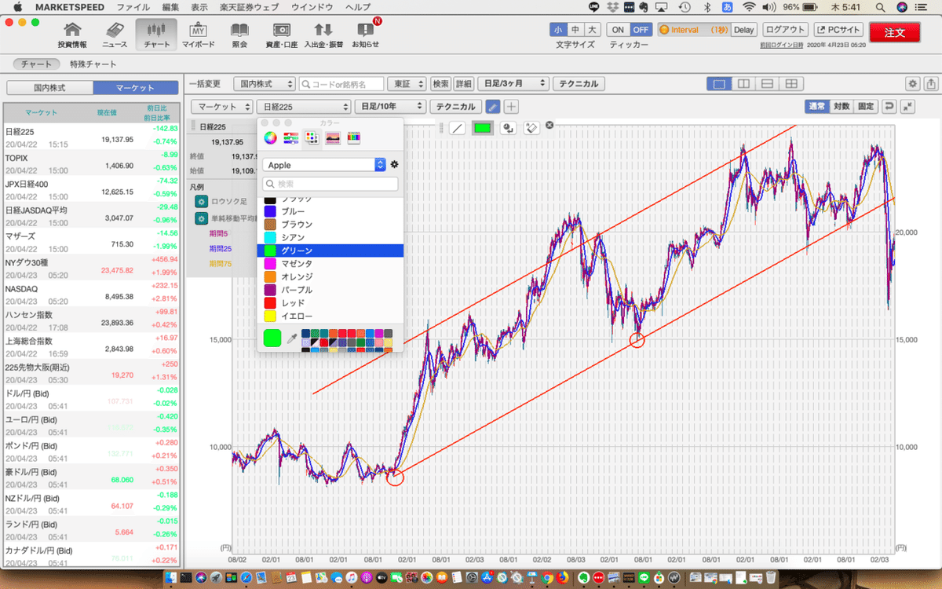Click the red 注文 button
942x589 pixels.
coord(895,33)
